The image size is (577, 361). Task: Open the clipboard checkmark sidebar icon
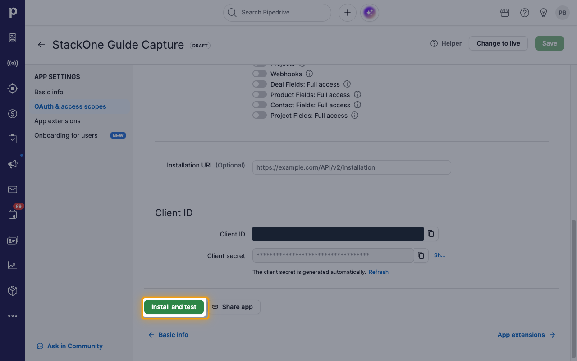click(13, 139)
